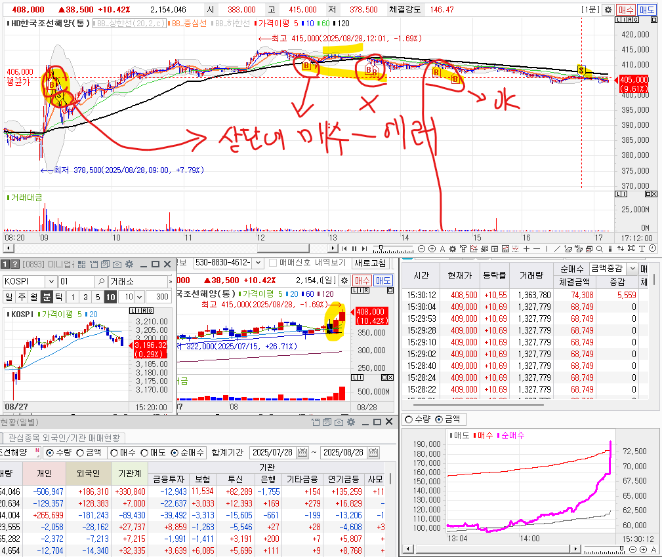The image size is (662, 557).
Task: Select 매수 radio in investor trading panel
Action: point(114,453)
